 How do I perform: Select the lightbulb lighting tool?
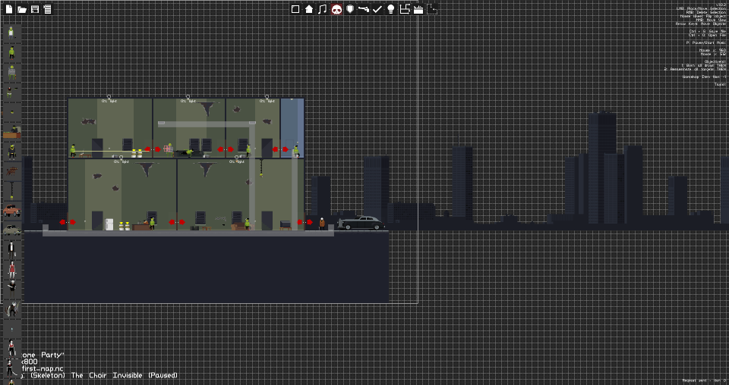pyautogui.click(x=391, y=9)
